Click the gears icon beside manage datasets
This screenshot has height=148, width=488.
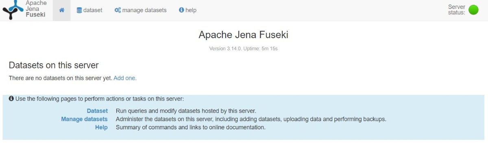[118, 10]
